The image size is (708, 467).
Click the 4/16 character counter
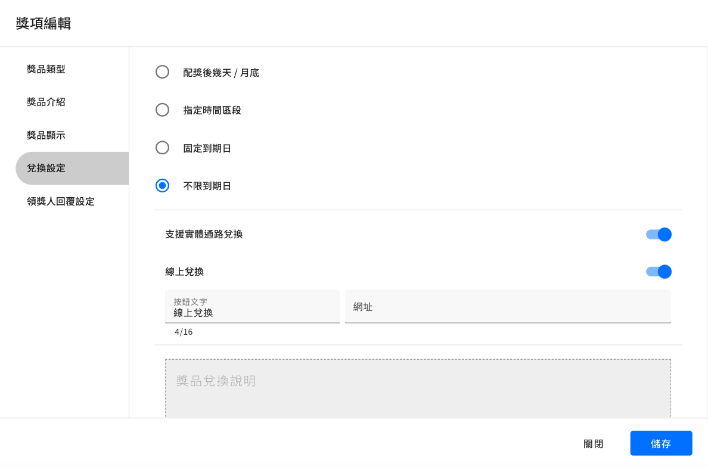[x=184, y=332]
